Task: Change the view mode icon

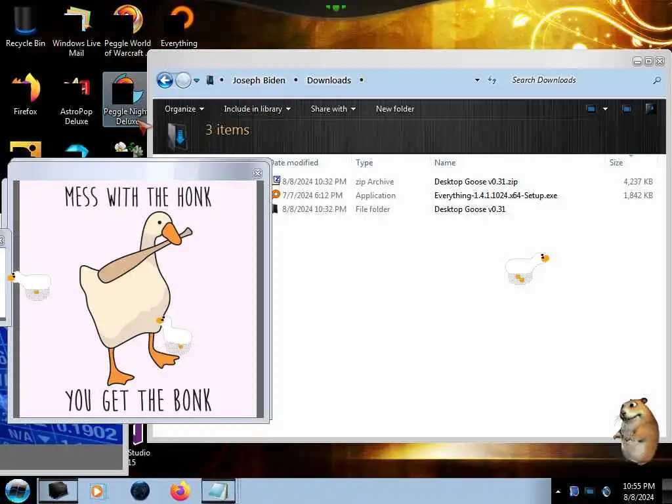Action: coord(591,109)
